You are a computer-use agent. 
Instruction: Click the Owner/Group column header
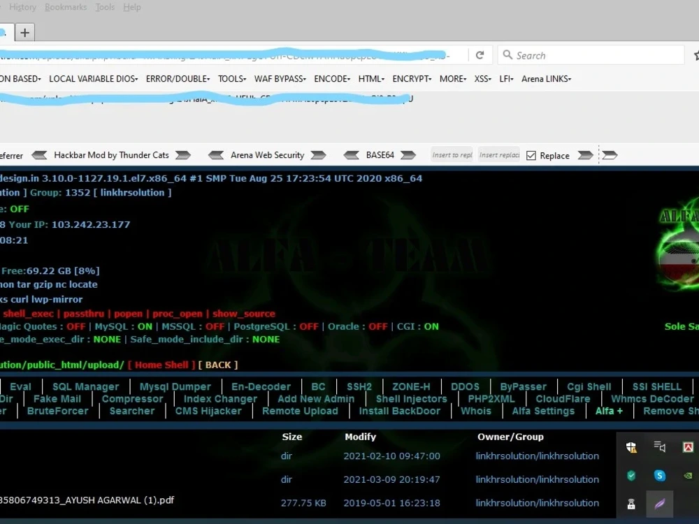[x=510, y=437]
